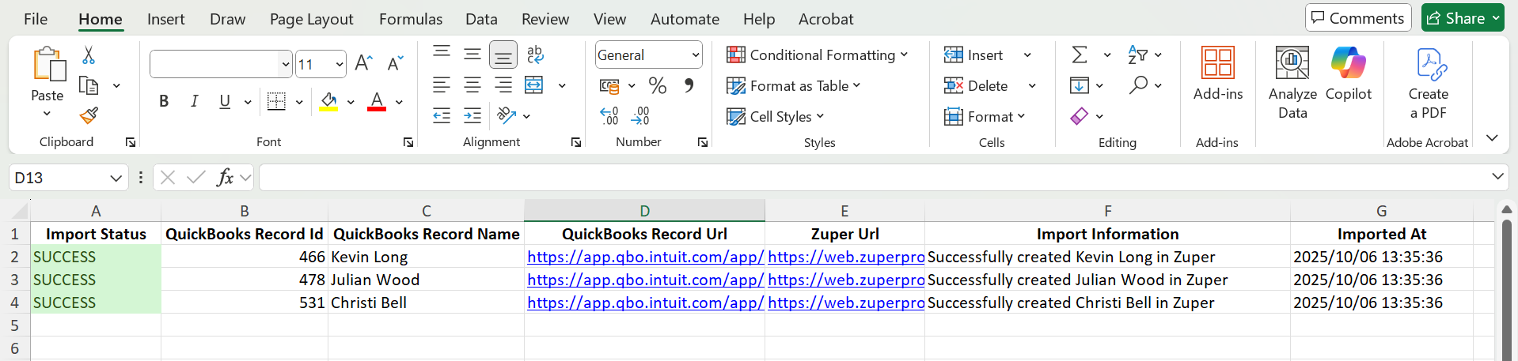Click the Cut scissors icon
Screen dimensions: 1518x361
pos(89,55)
